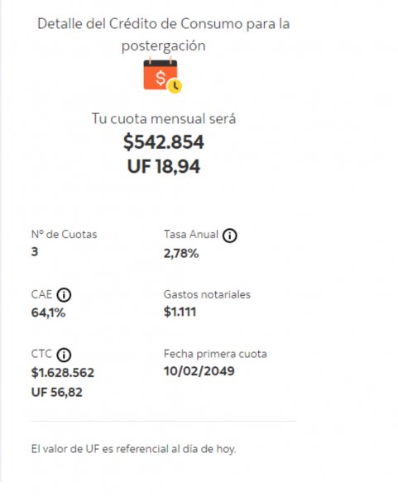Viewport: 398px width, 496px height.
Task: Select the Fecha primera cuota label
Action: pos(215,354)
